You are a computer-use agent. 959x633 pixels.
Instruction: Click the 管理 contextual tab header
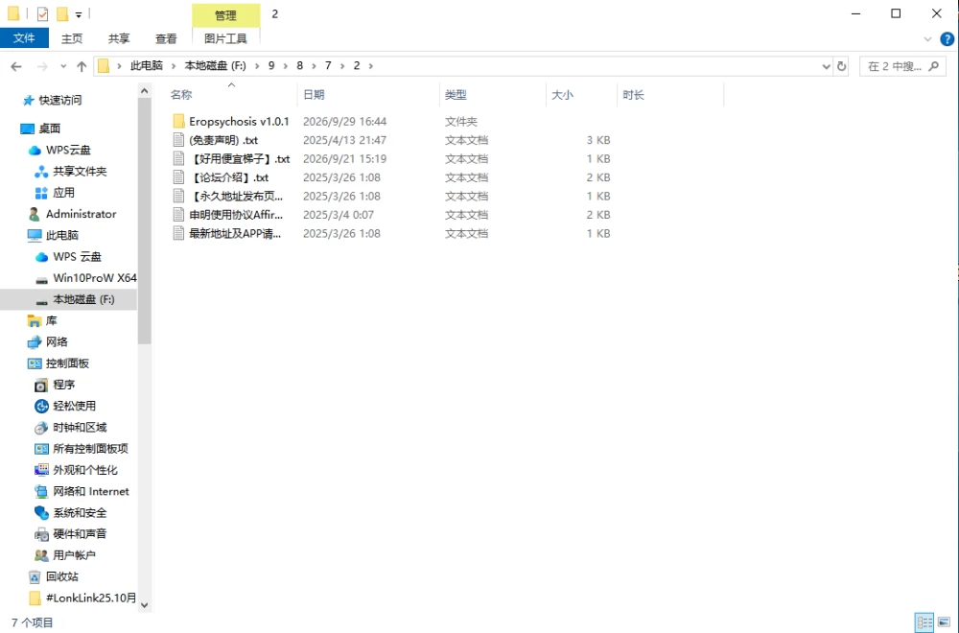tap(225, 15)
